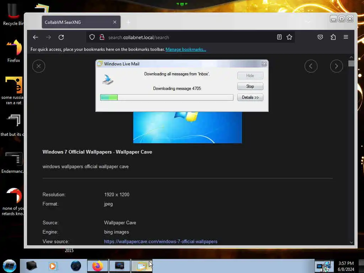
Task: Click the engine value bing images
Action: click(116, 232)
